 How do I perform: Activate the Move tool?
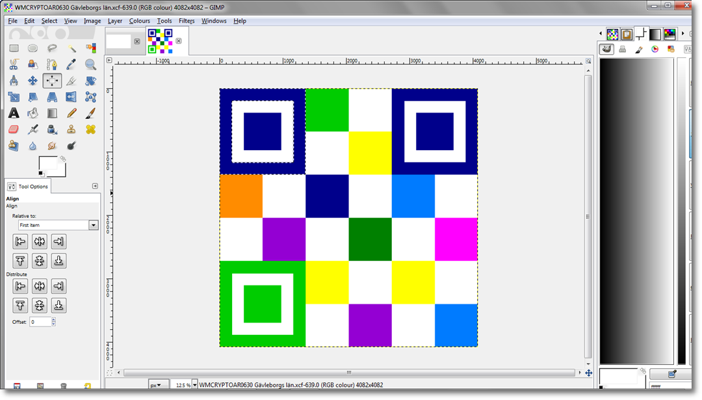tap(32, 81)
